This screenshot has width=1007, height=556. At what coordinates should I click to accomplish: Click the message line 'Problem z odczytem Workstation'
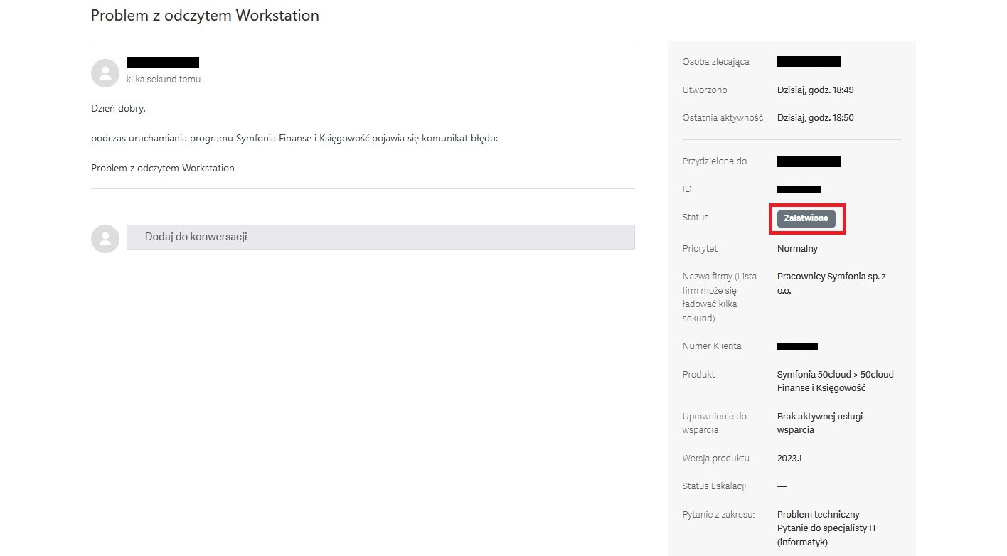163,169
